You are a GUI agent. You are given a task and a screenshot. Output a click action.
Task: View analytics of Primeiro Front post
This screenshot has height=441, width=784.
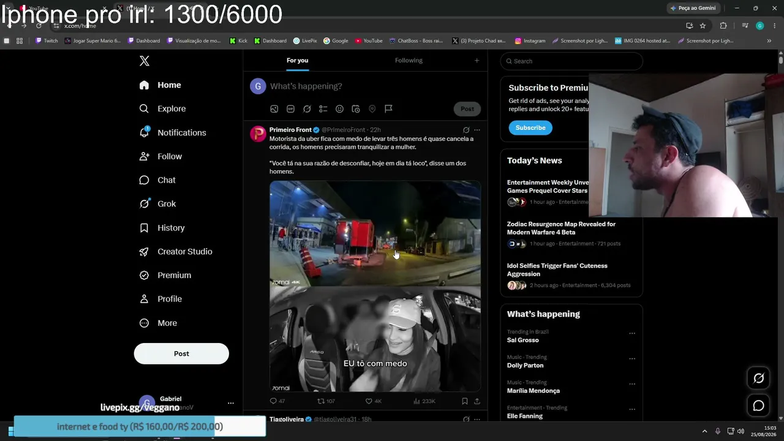(424, 401)
